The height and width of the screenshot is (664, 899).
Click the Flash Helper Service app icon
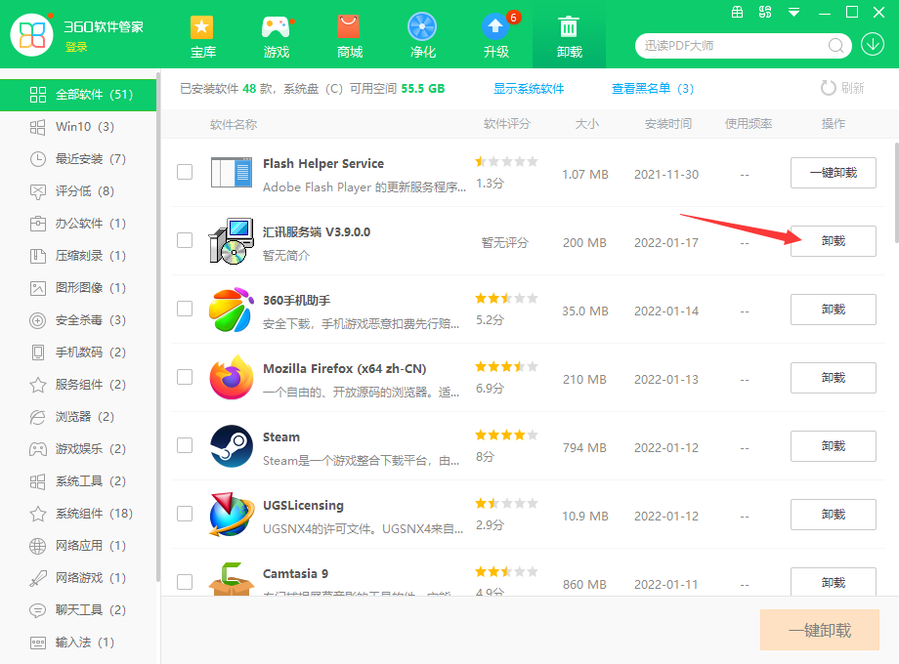click(231, 173)
